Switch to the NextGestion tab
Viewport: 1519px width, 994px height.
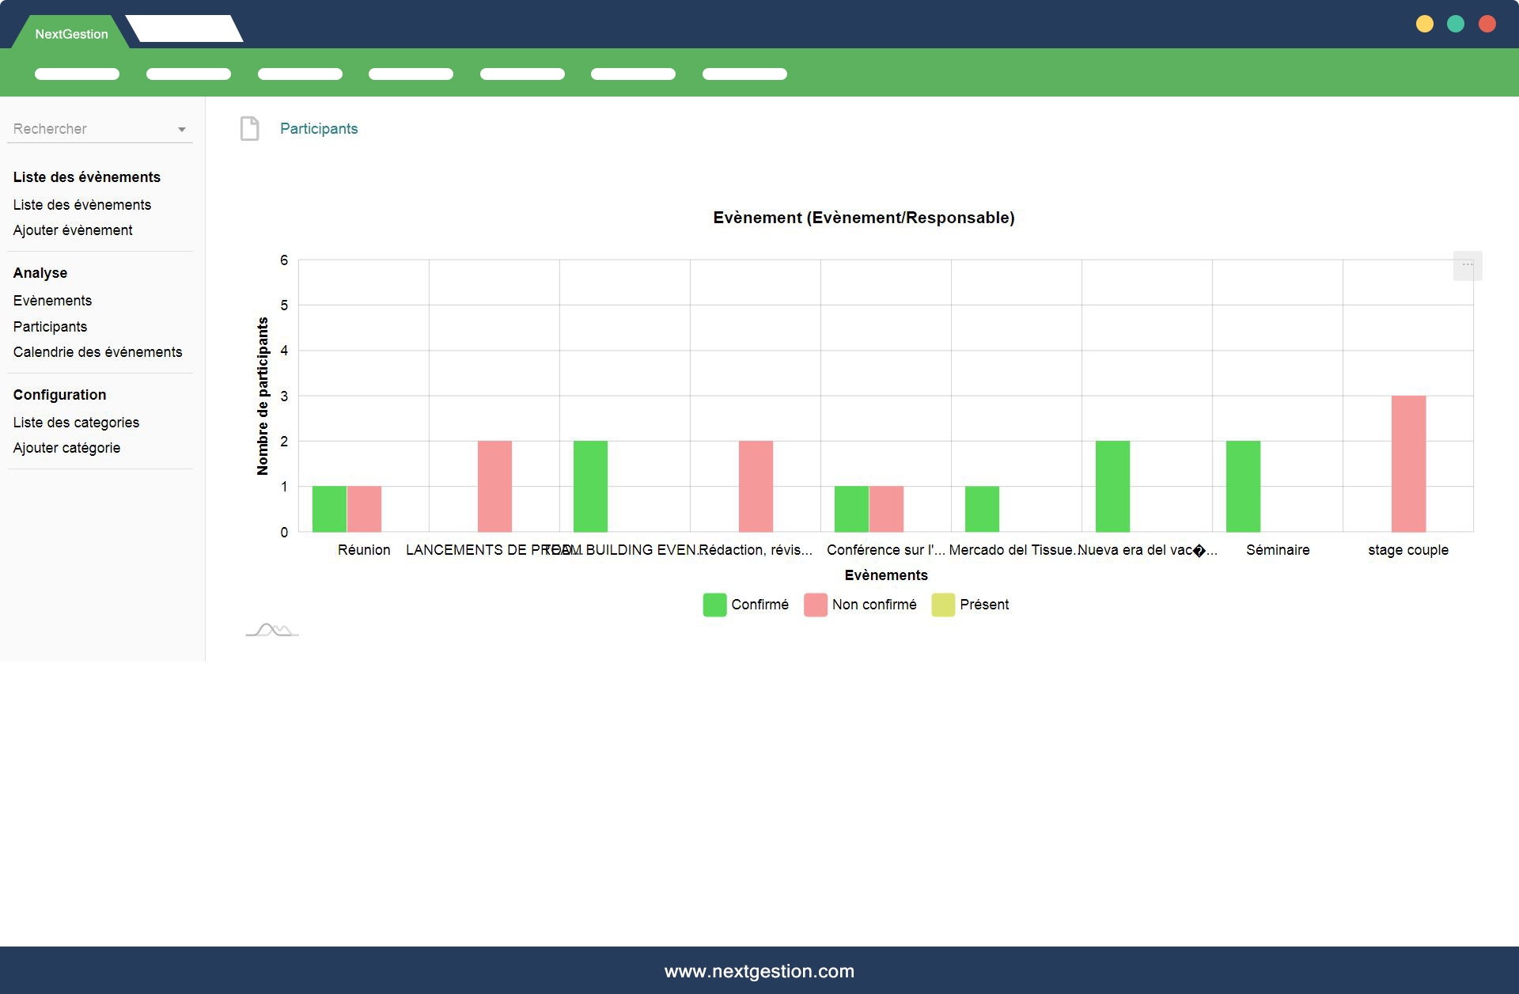click(x=71, y=34)
